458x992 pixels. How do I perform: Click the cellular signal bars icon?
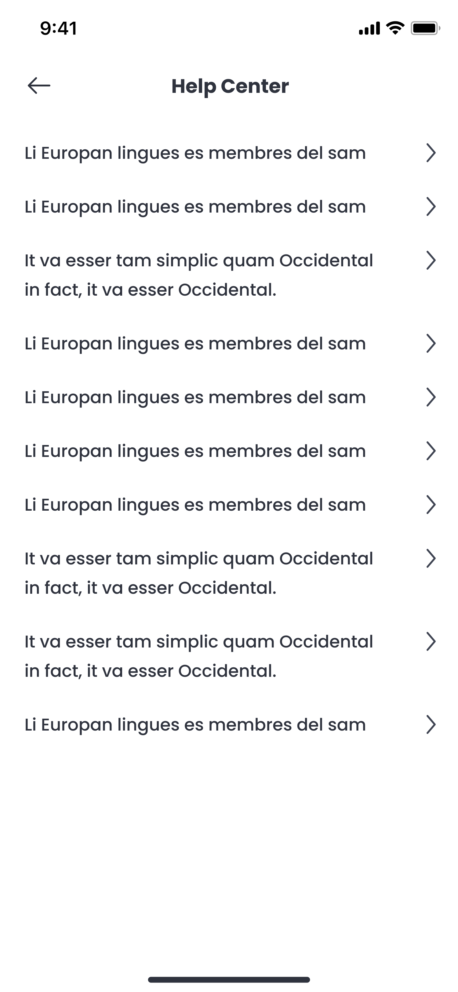click(x=369, y=28)
